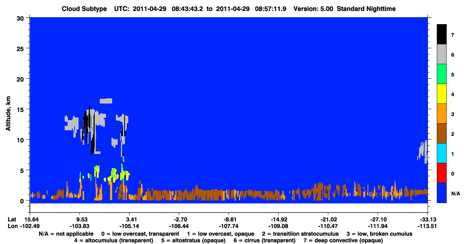Click the Cloud Subtype title text
Viewport: 475px width, 244px height.
pos(84,9)
